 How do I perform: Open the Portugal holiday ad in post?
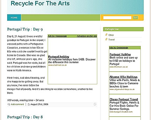(59, 57)
